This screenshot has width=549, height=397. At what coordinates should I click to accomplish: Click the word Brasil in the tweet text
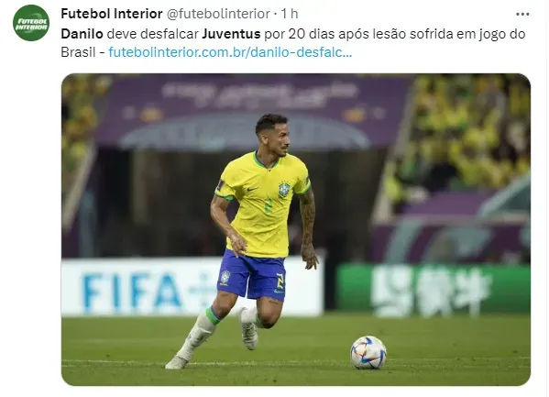point(78,52)
